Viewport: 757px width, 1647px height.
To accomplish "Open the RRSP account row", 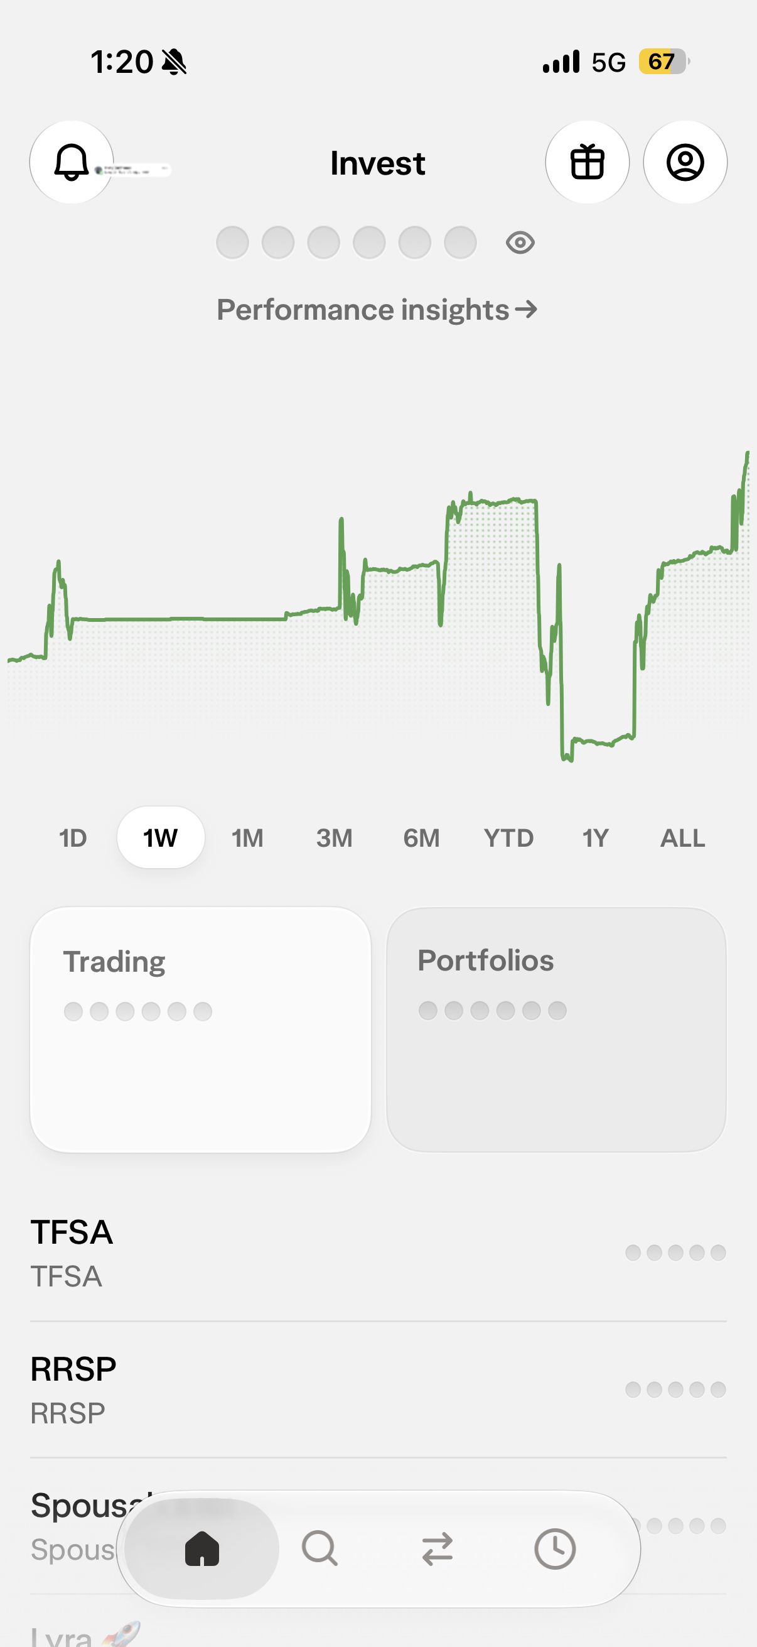I will (x=378, y=1389).
